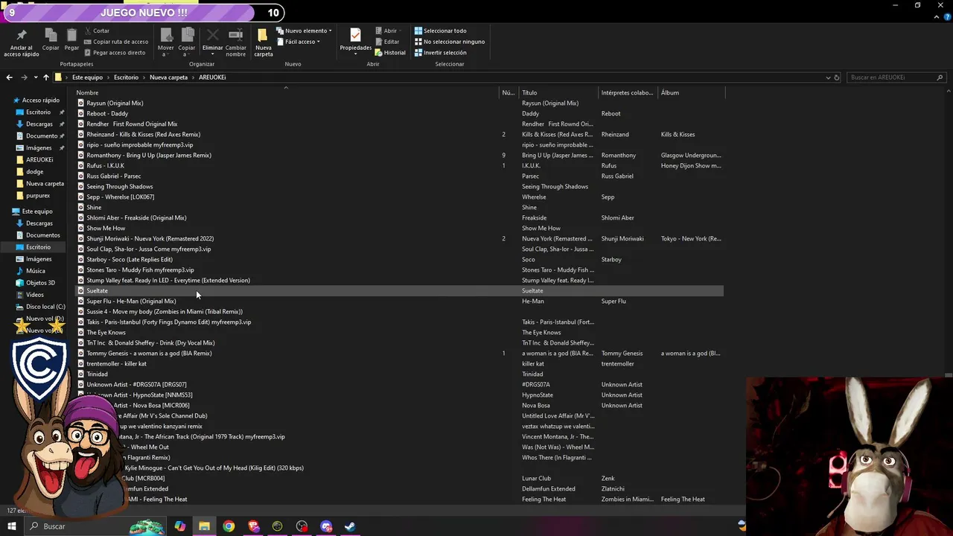This screenshot has height=536, width=953.
Task: Click Nueva carpeta in the breadcrumb
Action: pyautogui.click(x=168, y=77)
